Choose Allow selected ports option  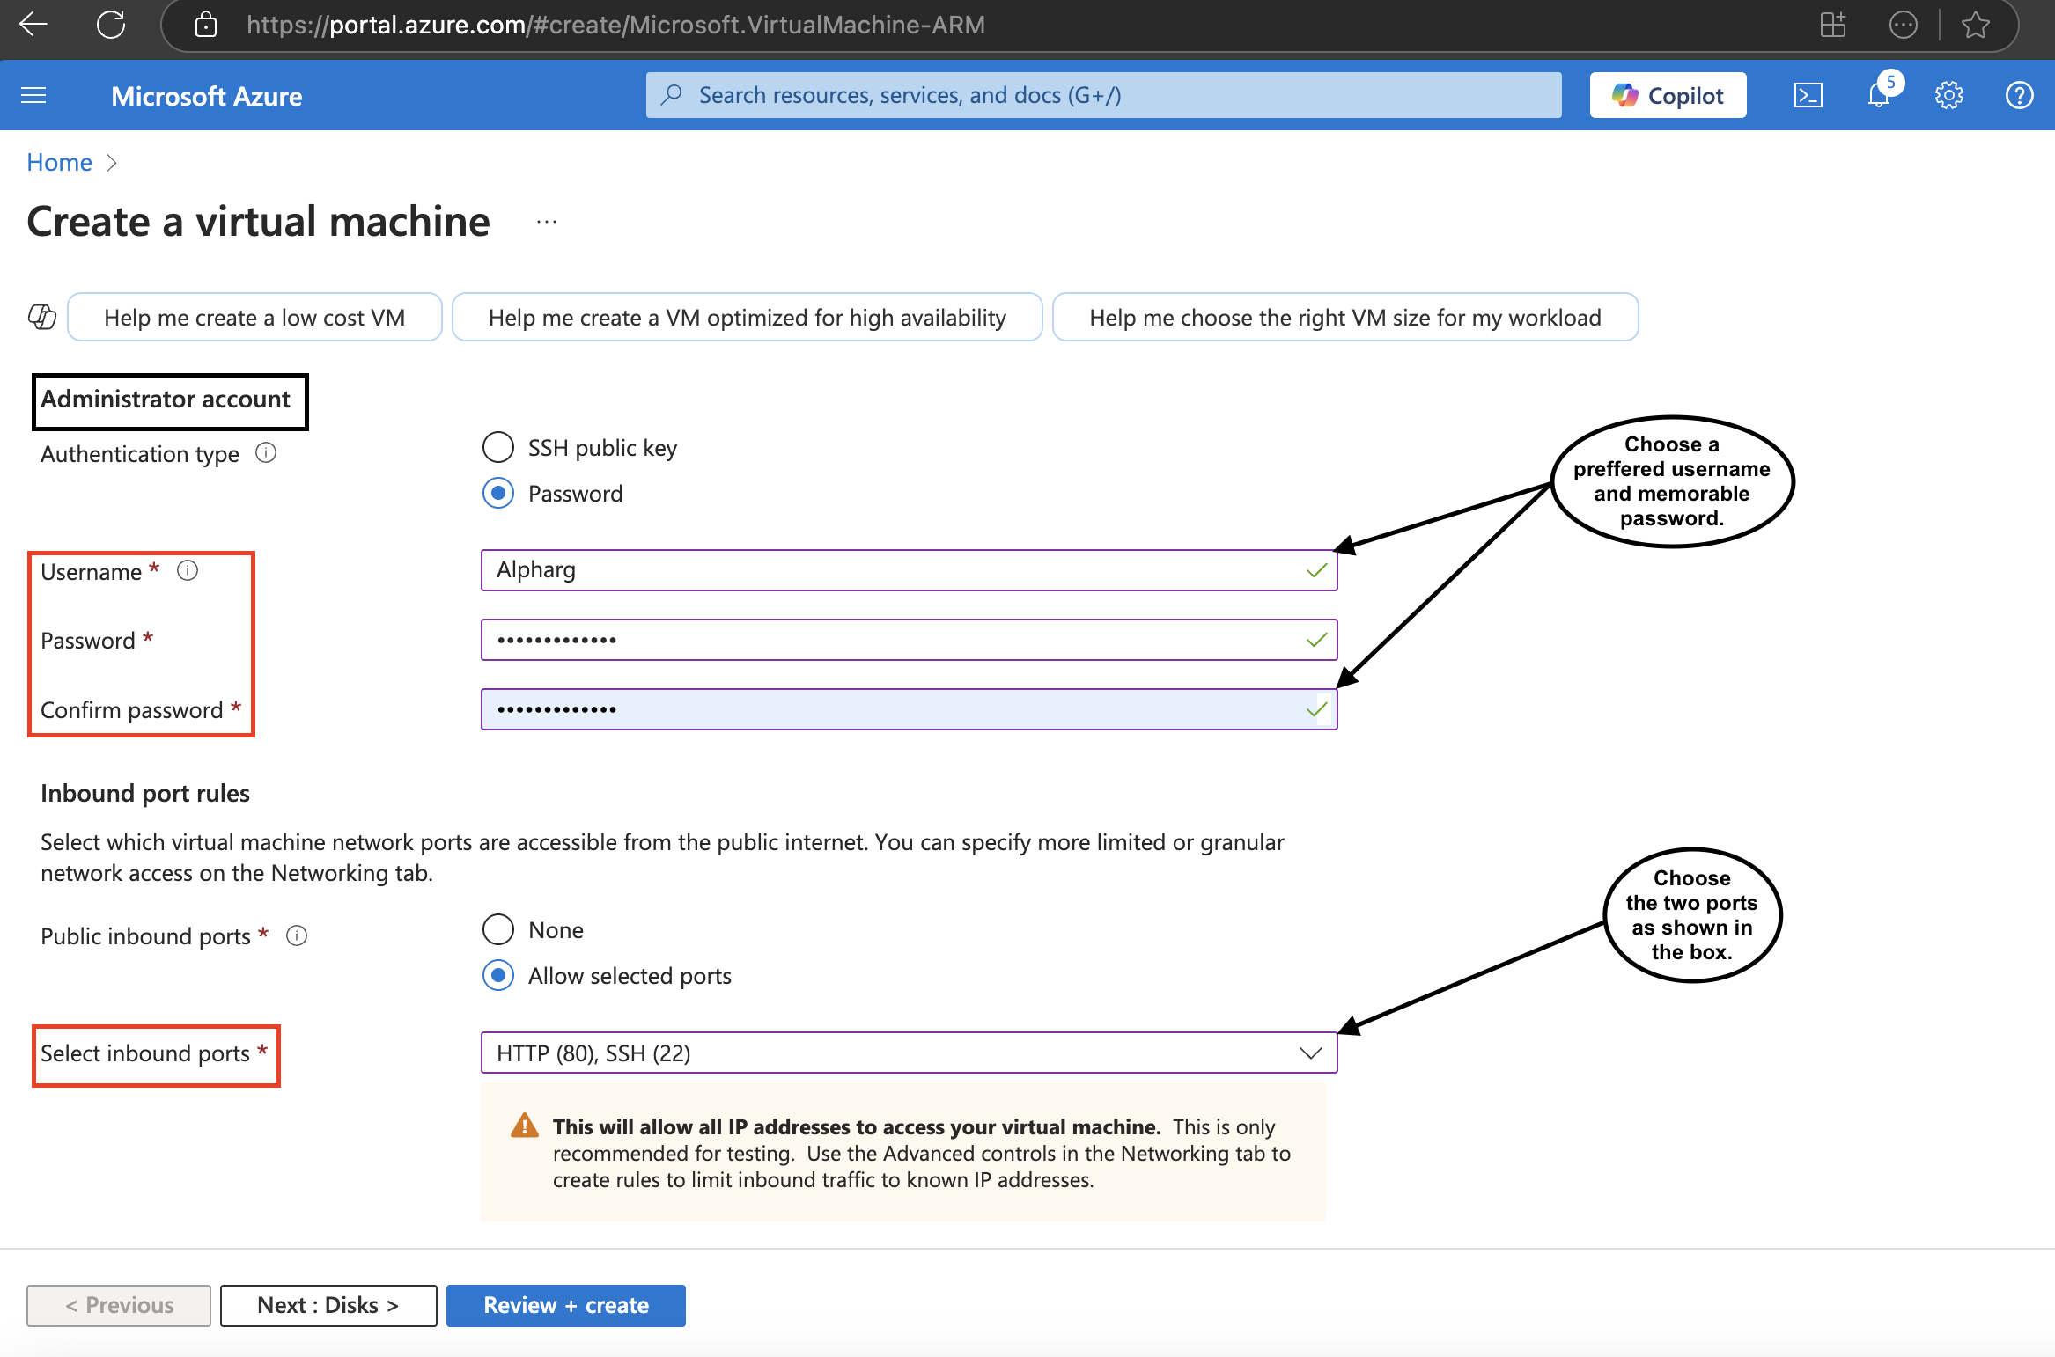[498, 975]
